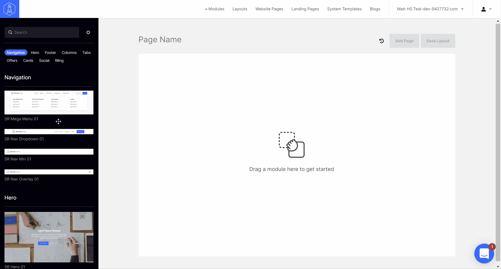This screenshot has width=501, height=269.
Task: Click the undo history icon
Action: tap(381, 41)
